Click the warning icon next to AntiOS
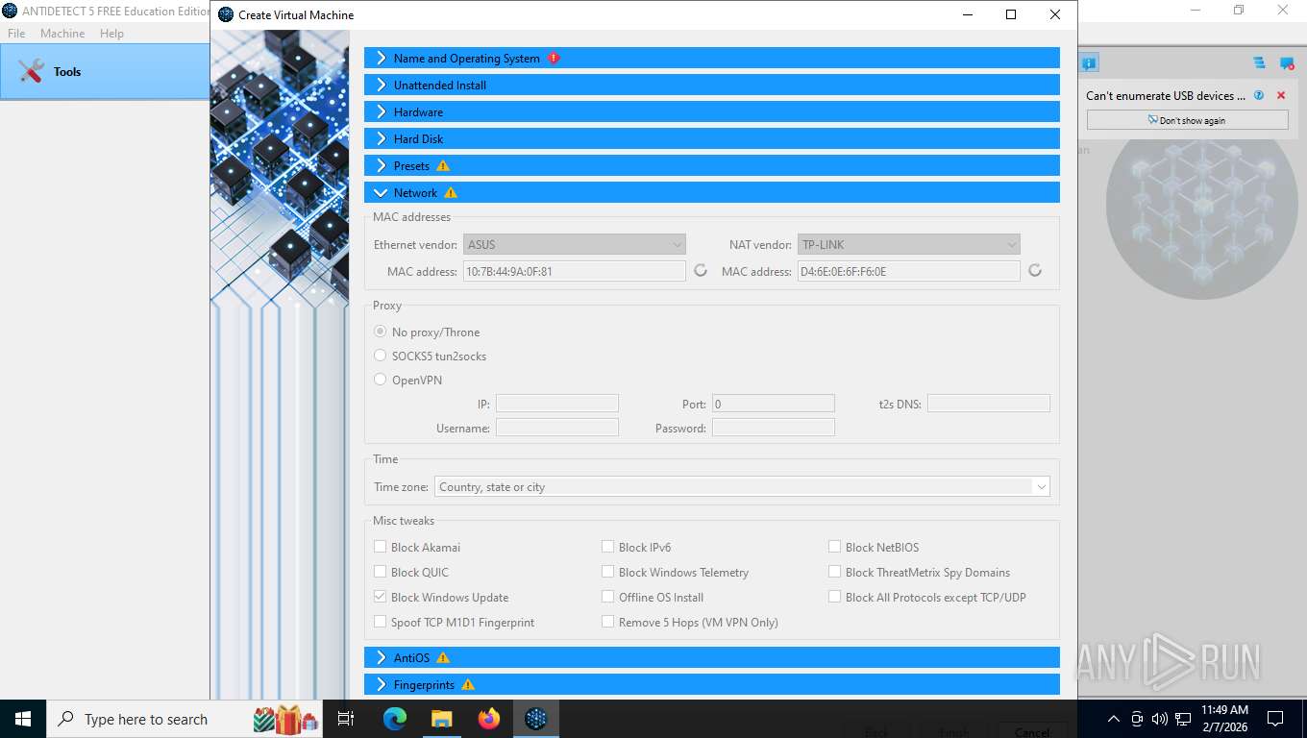1307x738 pixels. (x=443, y=657)
